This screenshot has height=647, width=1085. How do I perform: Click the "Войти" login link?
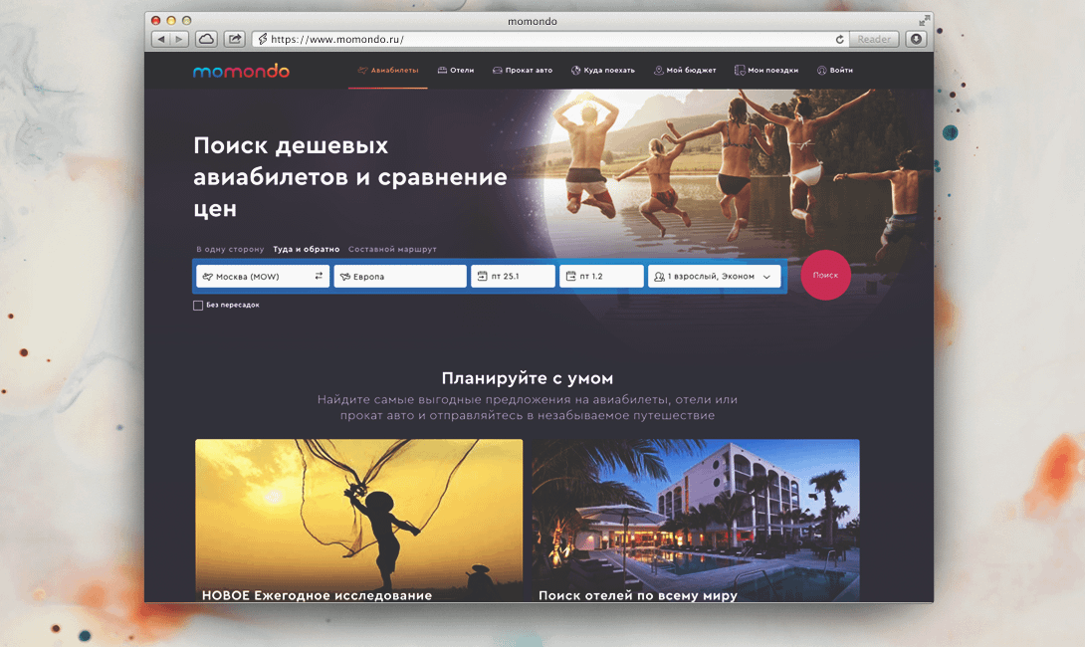tap(835, 71)
